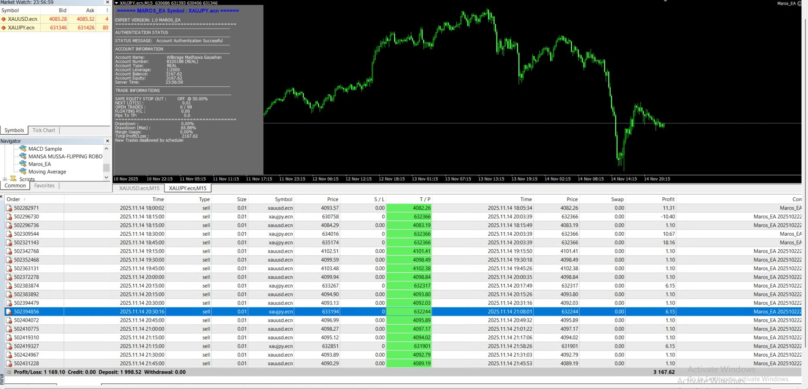The image size is (808, 389).
Task: Switch to the Tick Chart tab
Action: pos(44,130)
